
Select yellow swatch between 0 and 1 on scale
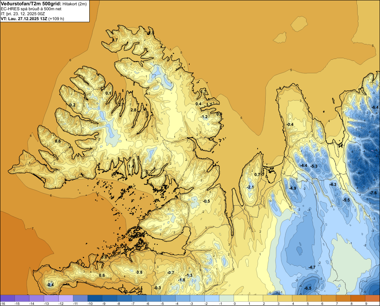241,298
